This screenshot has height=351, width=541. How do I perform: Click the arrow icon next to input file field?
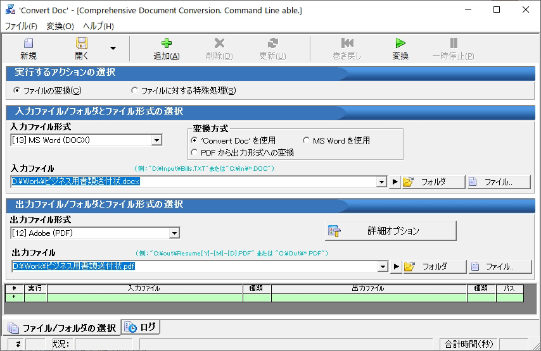pos(395,182)
